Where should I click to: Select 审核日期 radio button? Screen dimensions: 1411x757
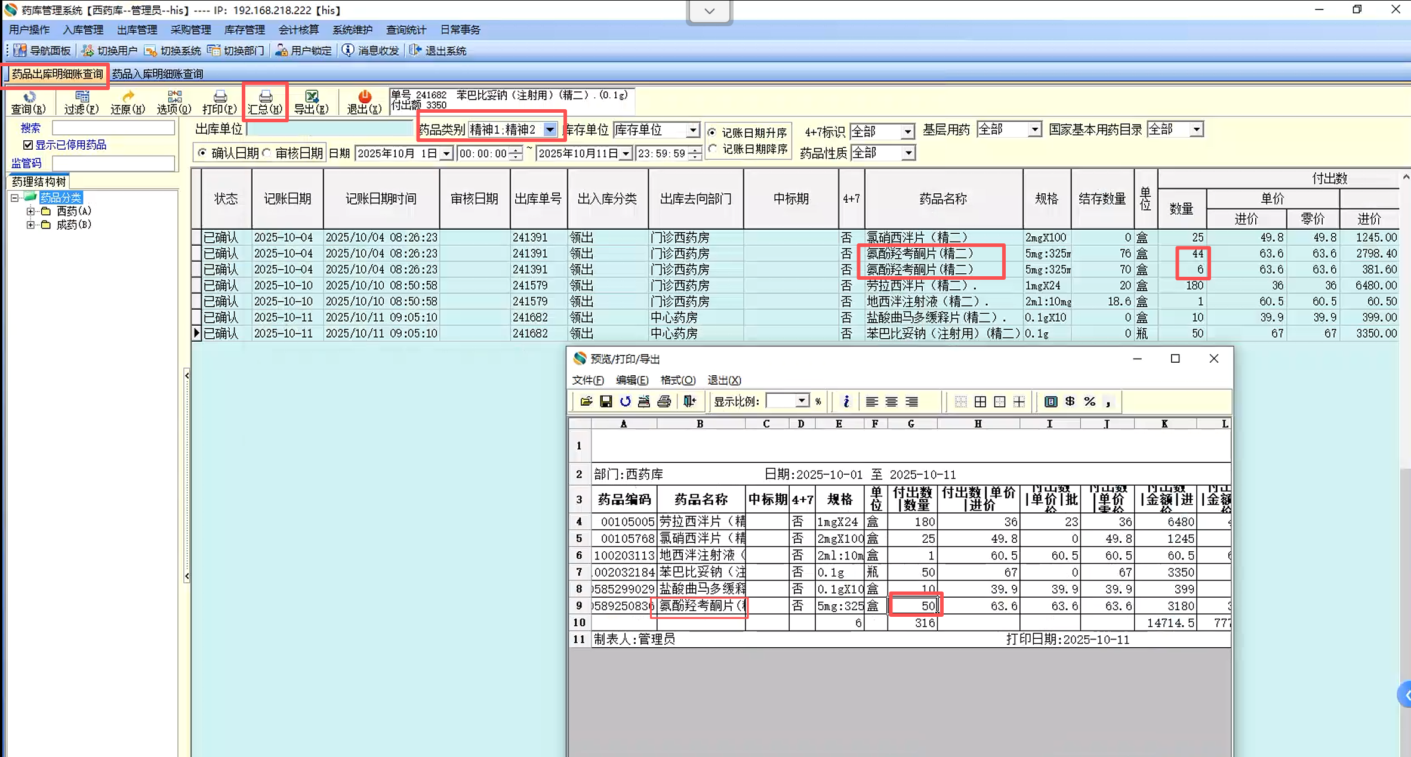pyautogui.click(x=267, y=153)
